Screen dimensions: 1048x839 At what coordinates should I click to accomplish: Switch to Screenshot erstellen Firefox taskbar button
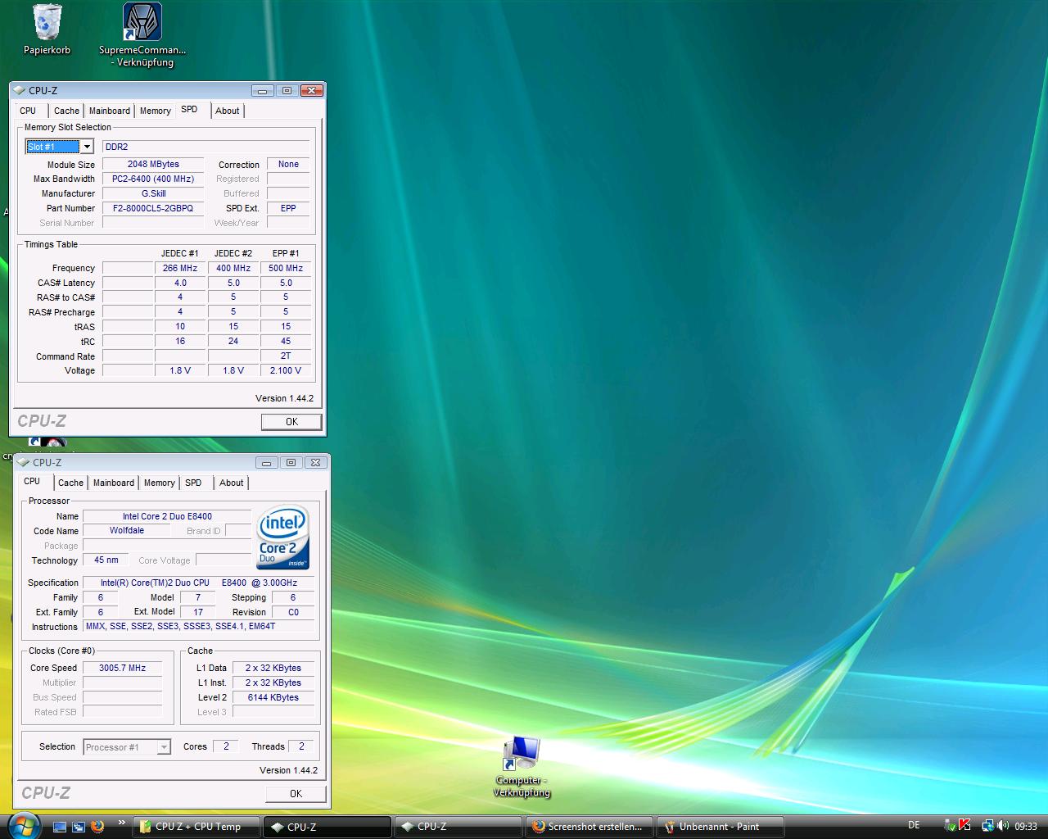(588, 827)
